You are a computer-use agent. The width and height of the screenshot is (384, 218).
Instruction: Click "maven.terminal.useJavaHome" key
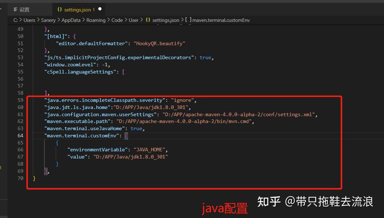click(x=84, y=129)
